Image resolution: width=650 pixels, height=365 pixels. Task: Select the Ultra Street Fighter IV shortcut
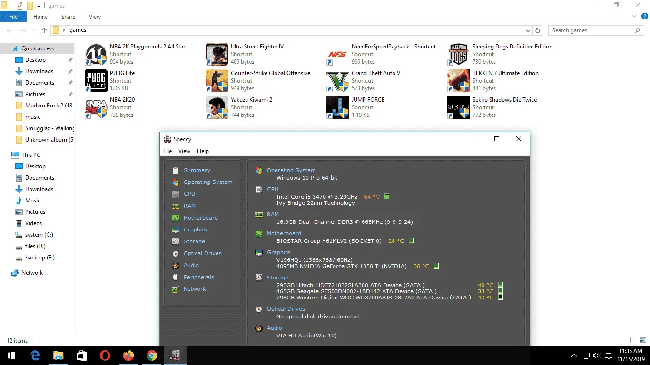(245, 54)
